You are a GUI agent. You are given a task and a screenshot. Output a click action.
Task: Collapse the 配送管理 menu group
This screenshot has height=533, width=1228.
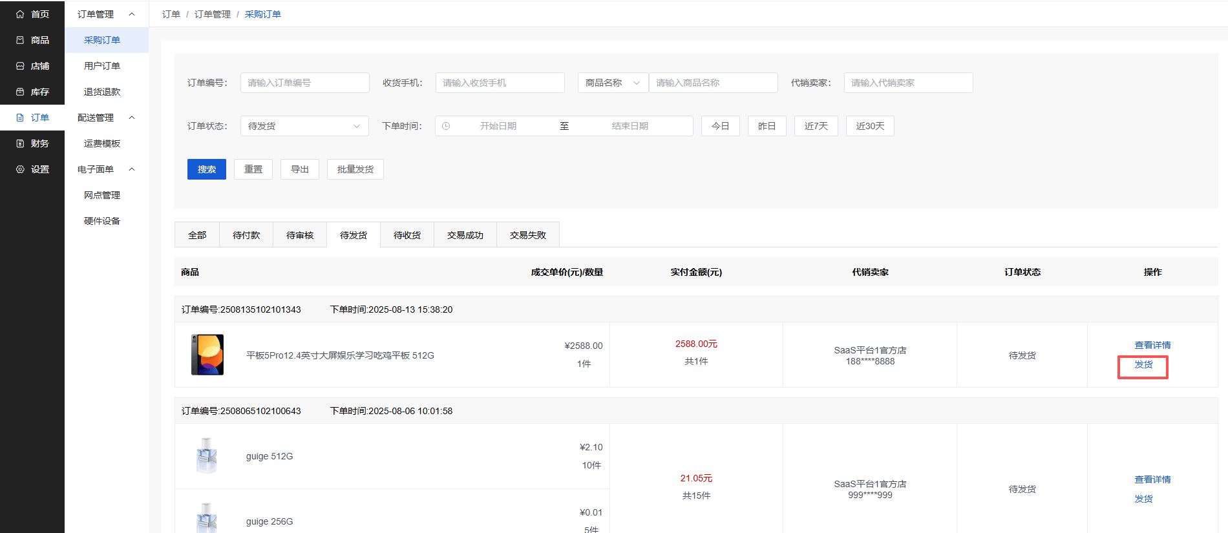coord(132,118)
